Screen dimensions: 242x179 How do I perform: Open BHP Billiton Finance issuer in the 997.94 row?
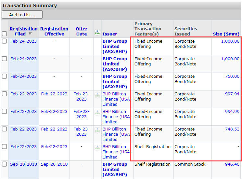pyautogui.click(x=117, y=99)
